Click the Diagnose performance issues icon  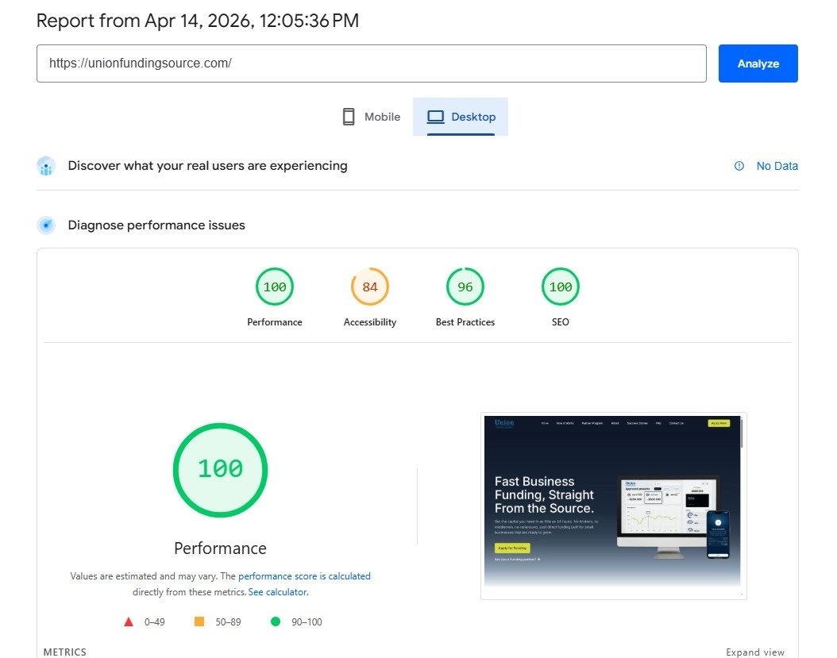click(46, 225)
